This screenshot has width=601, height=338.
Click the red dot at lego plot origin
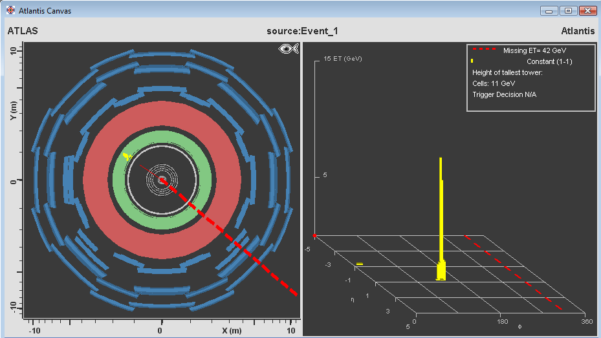314,235
